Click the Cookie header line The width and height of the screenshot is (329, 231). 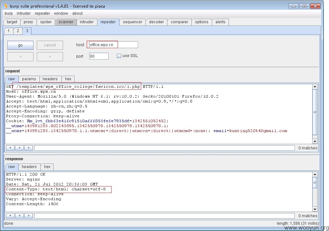tap(87, 121)
